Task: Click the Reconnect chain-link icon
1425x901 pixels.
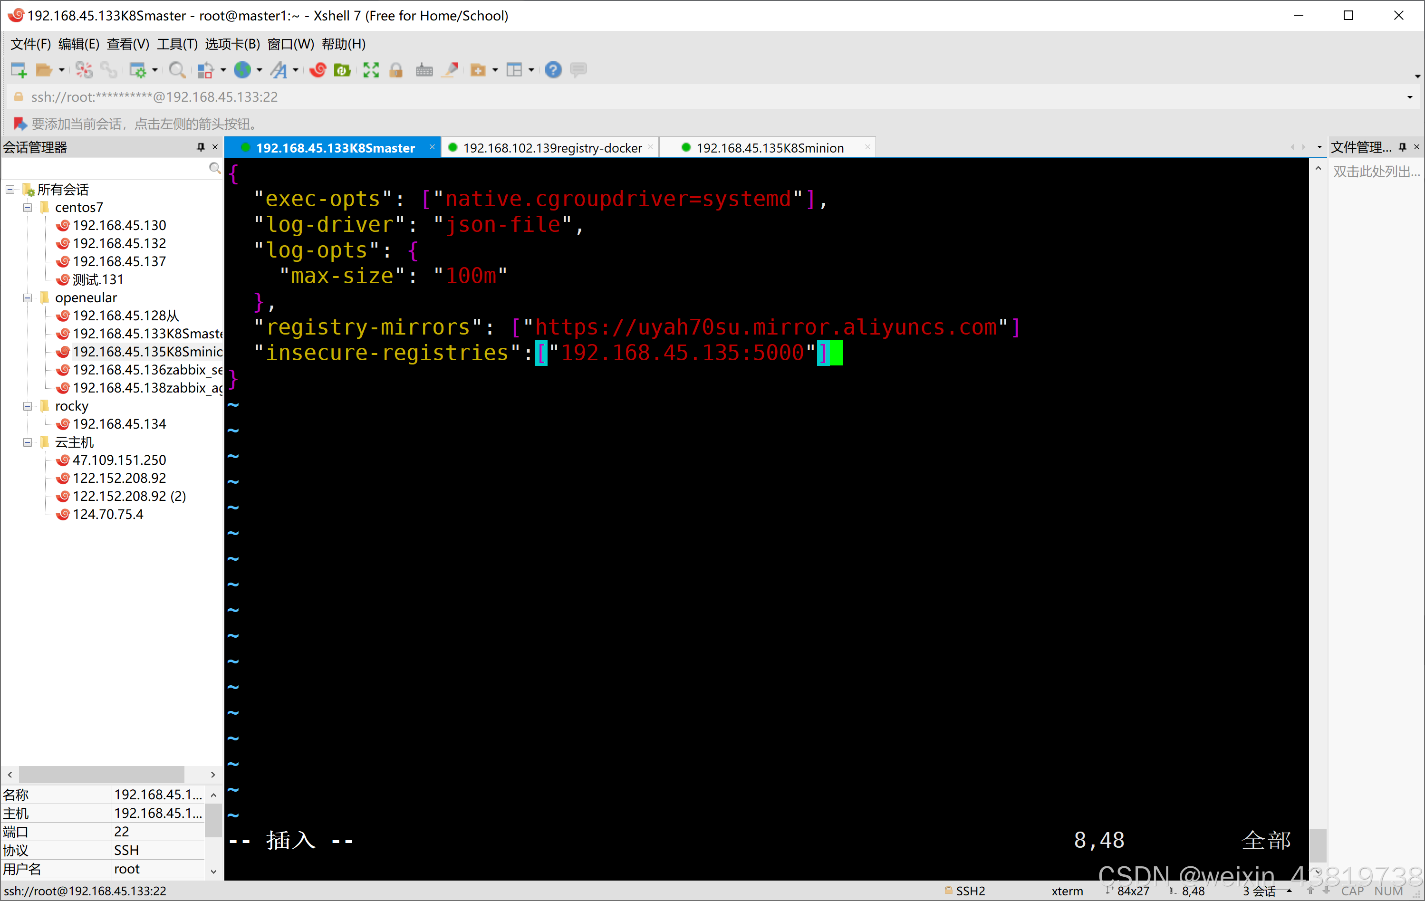Action: click(x=109, y=70)
